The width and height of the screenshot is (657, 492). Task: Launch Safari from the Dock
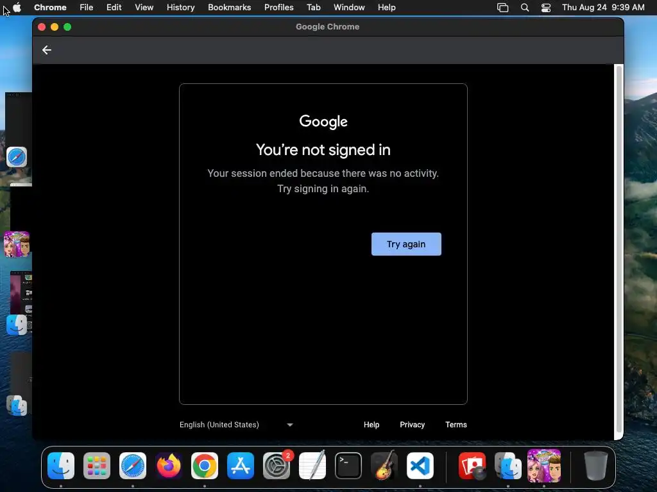(133, 466)
